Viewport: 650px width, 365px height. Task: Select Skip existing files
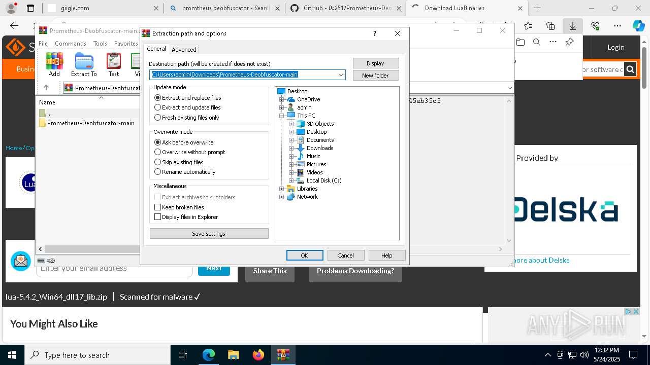tap(179, 162)
